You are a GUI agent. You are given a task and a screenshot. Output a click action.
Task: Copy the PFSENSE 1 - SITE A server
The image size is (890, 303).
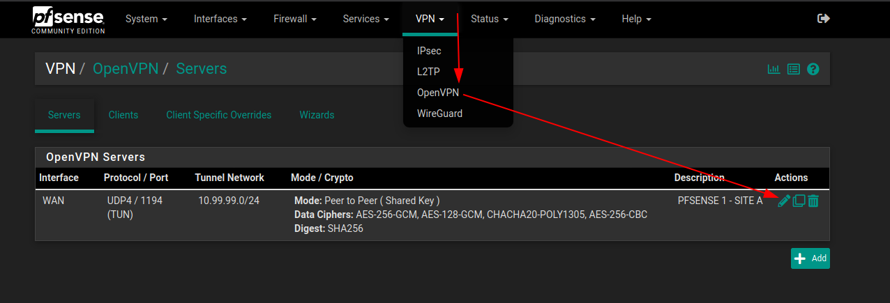tap(799, 201)
